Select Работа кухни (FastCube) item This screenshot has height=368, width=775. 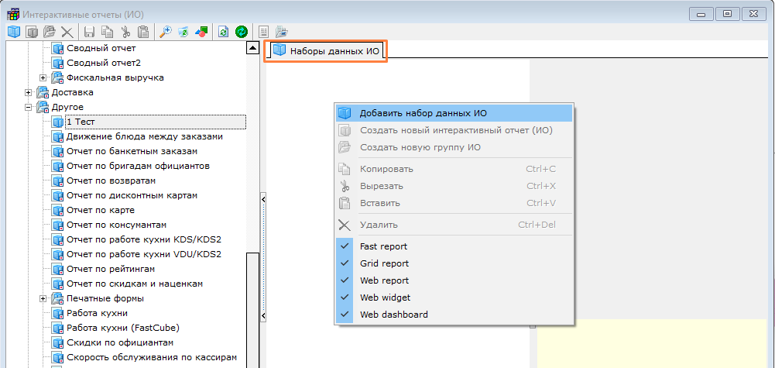pos(121,328)
